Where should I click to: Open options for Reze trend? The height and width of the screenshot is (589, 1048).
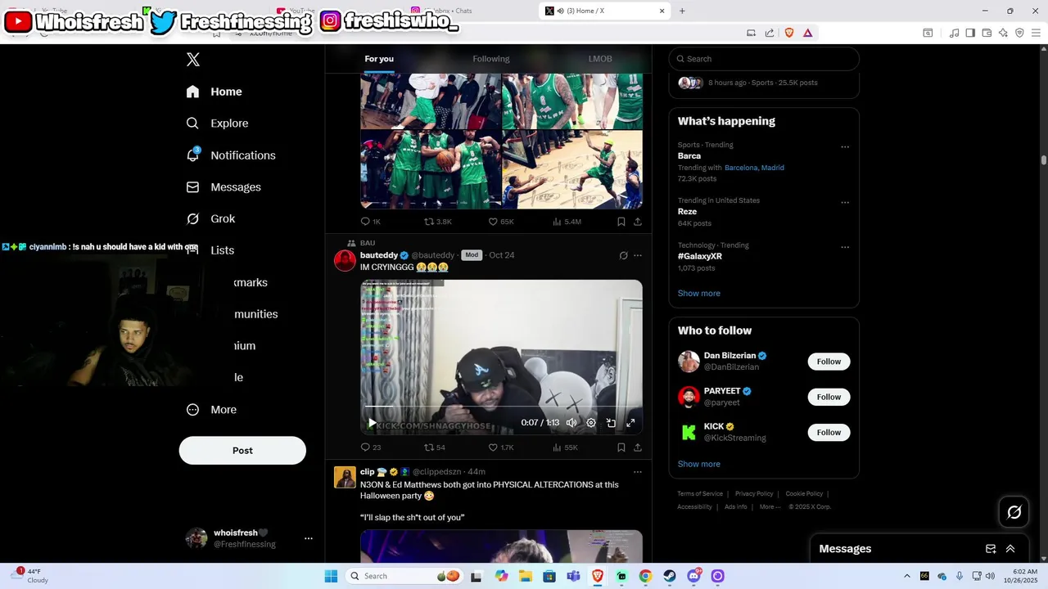845,203
